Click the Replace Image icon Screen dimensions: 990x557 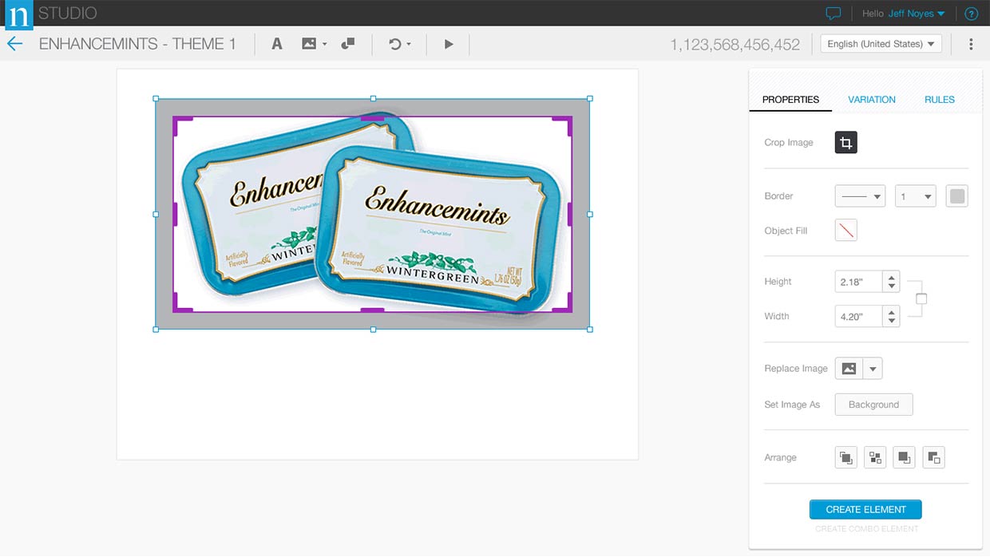pyautogui.click(x=849, y=369)
